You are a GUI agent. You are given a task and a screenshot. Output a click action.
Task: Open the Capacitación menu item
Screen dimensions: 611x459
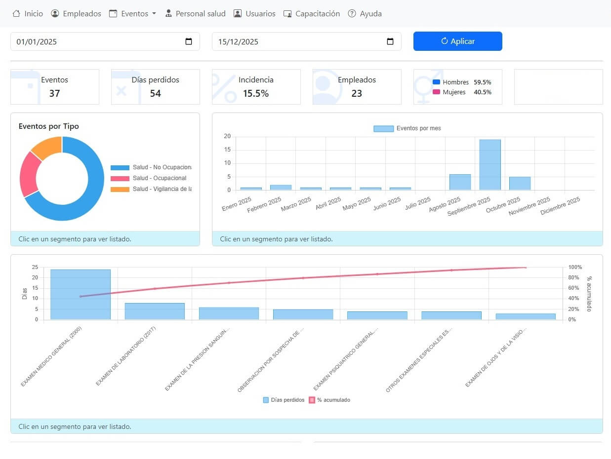tap(317, 14)
